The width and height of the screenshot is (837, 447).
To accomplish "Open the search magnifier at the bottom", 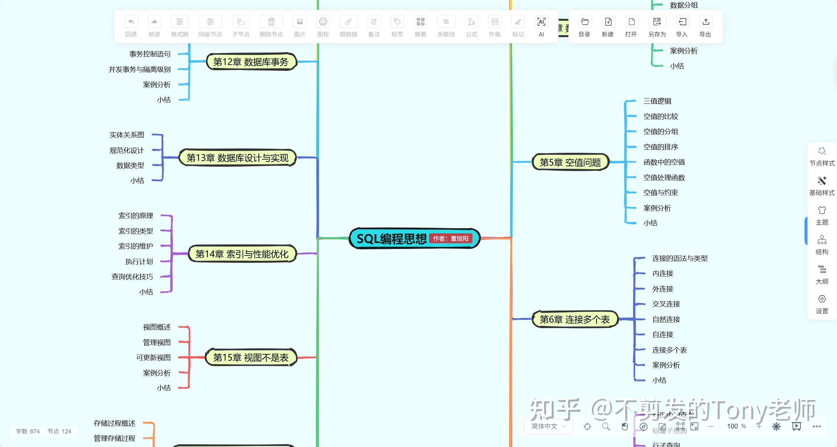I will (605, 426).
